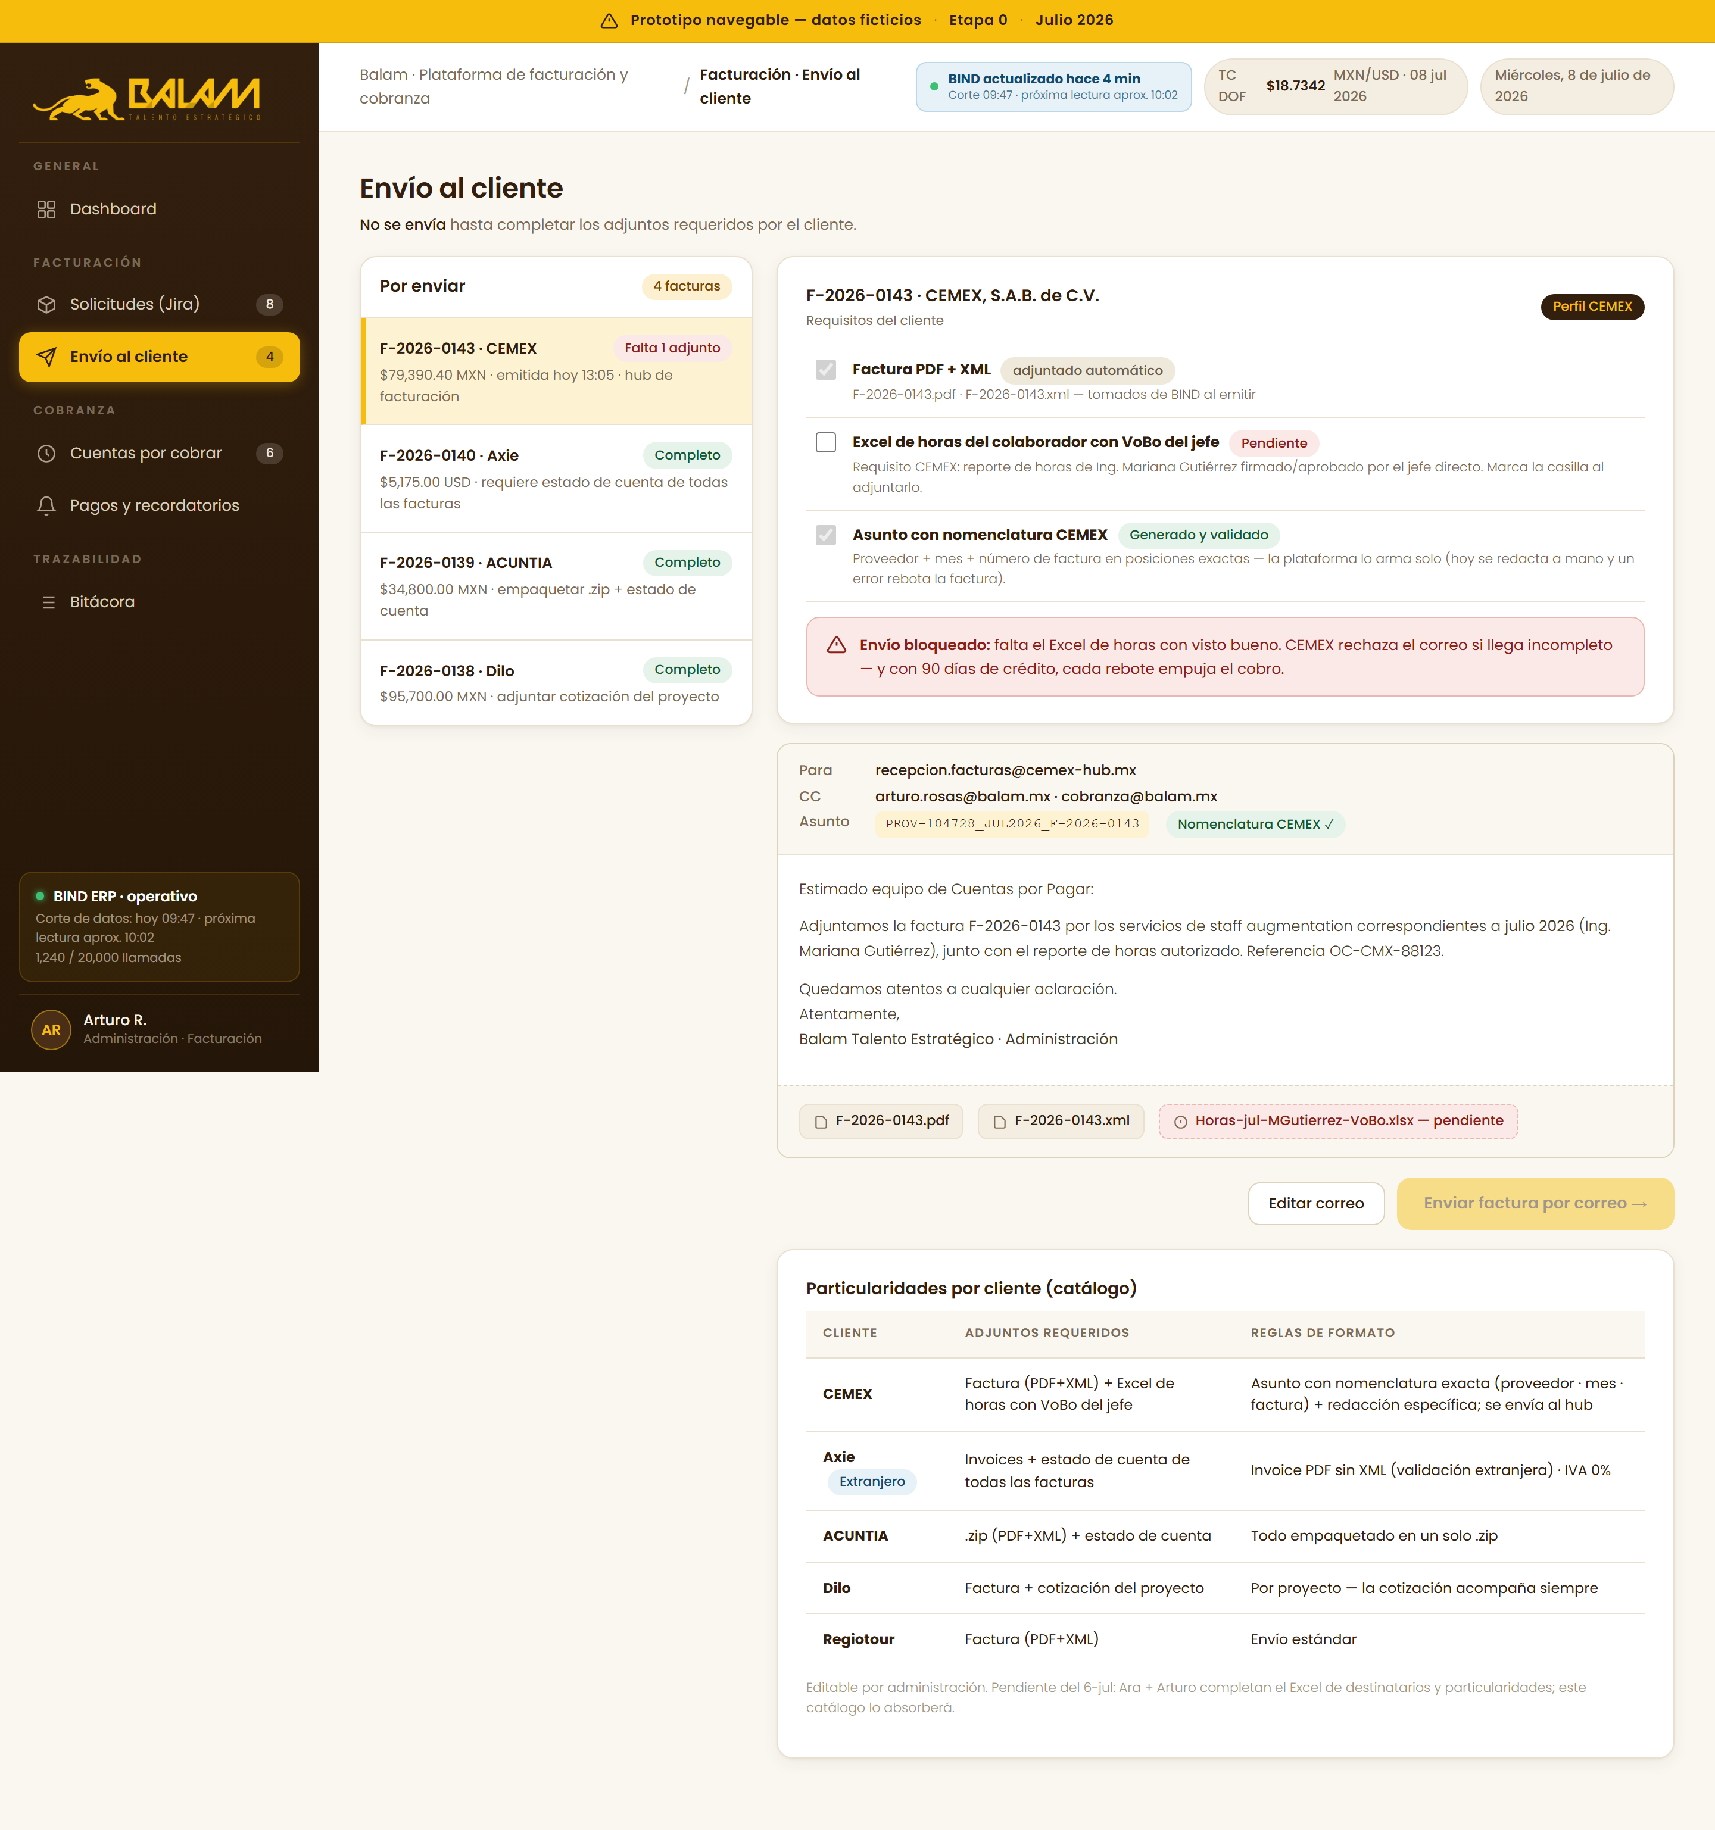Click the CEMEX row in the catalog table

click(1224, 1395)
